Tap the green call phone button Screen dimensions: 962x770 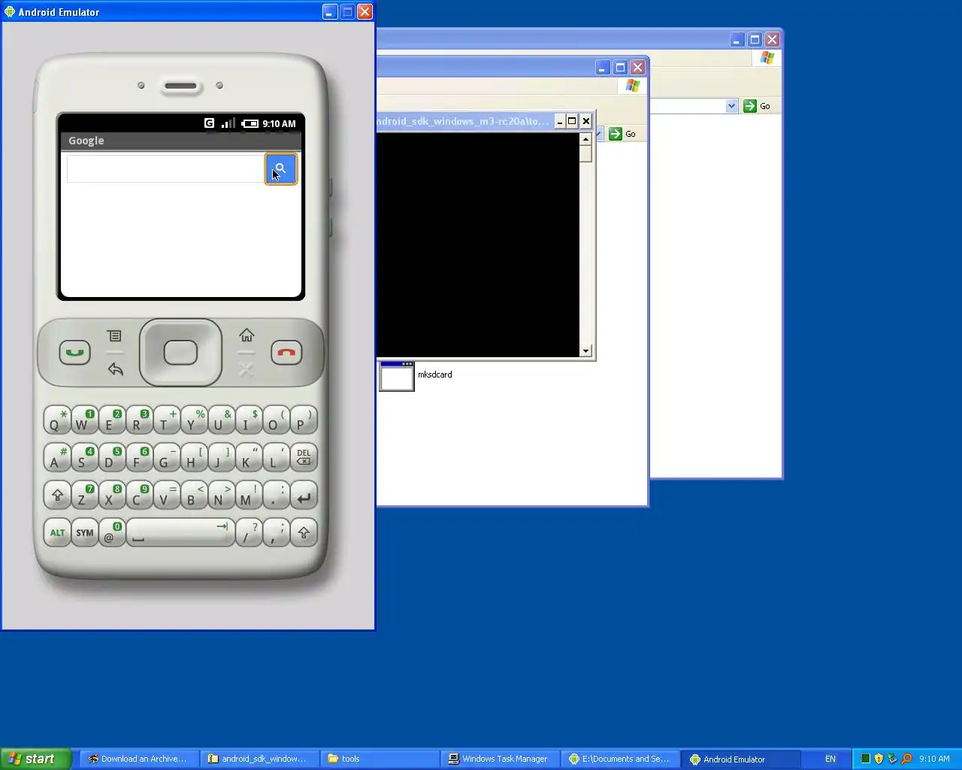74,352
